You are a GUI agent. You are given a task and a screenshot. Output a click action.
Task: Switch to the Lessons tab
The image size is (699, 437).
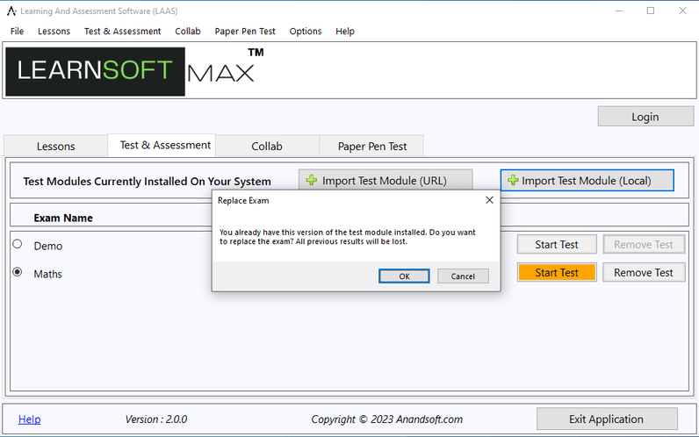click(x=55, y=147)
